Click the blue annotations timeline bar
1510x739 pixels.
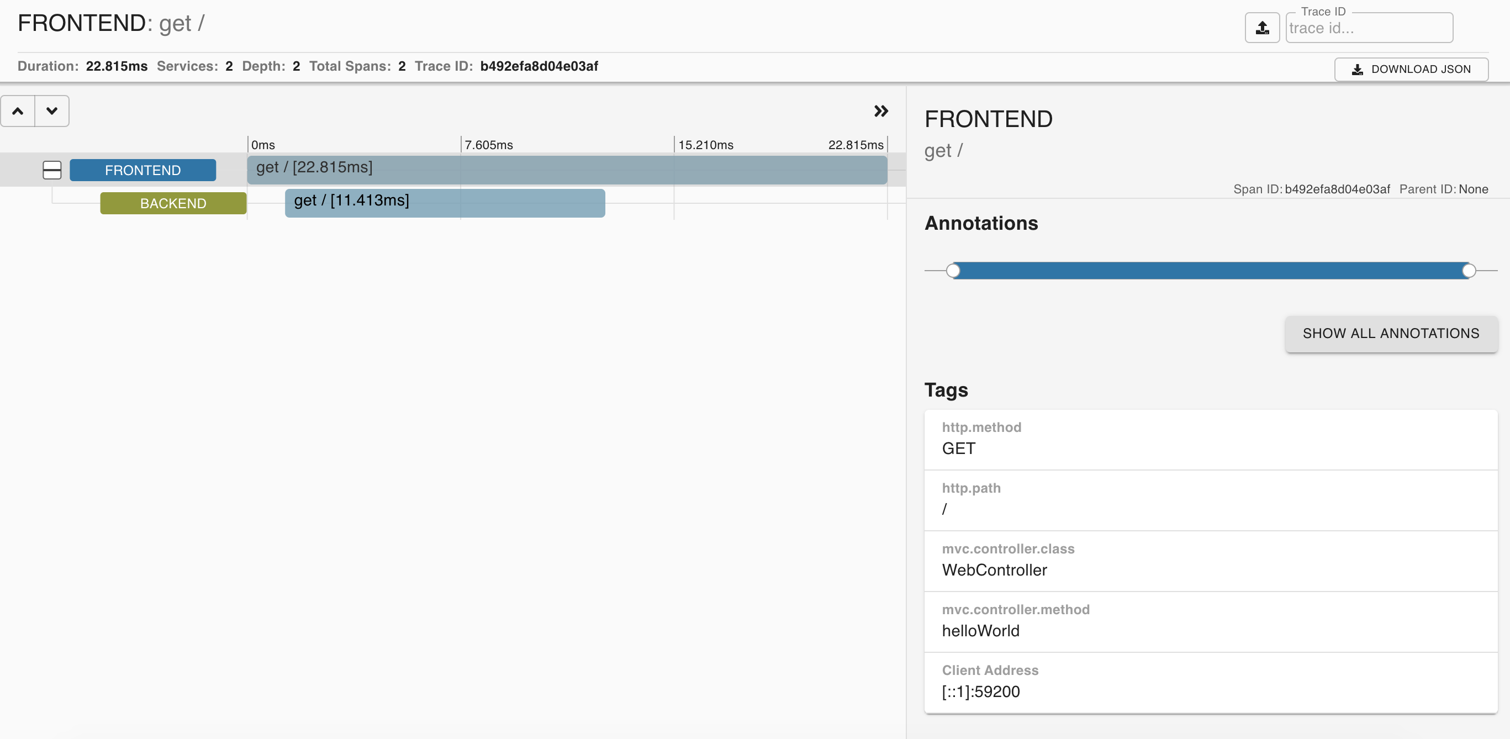(x=1210, y=270)
